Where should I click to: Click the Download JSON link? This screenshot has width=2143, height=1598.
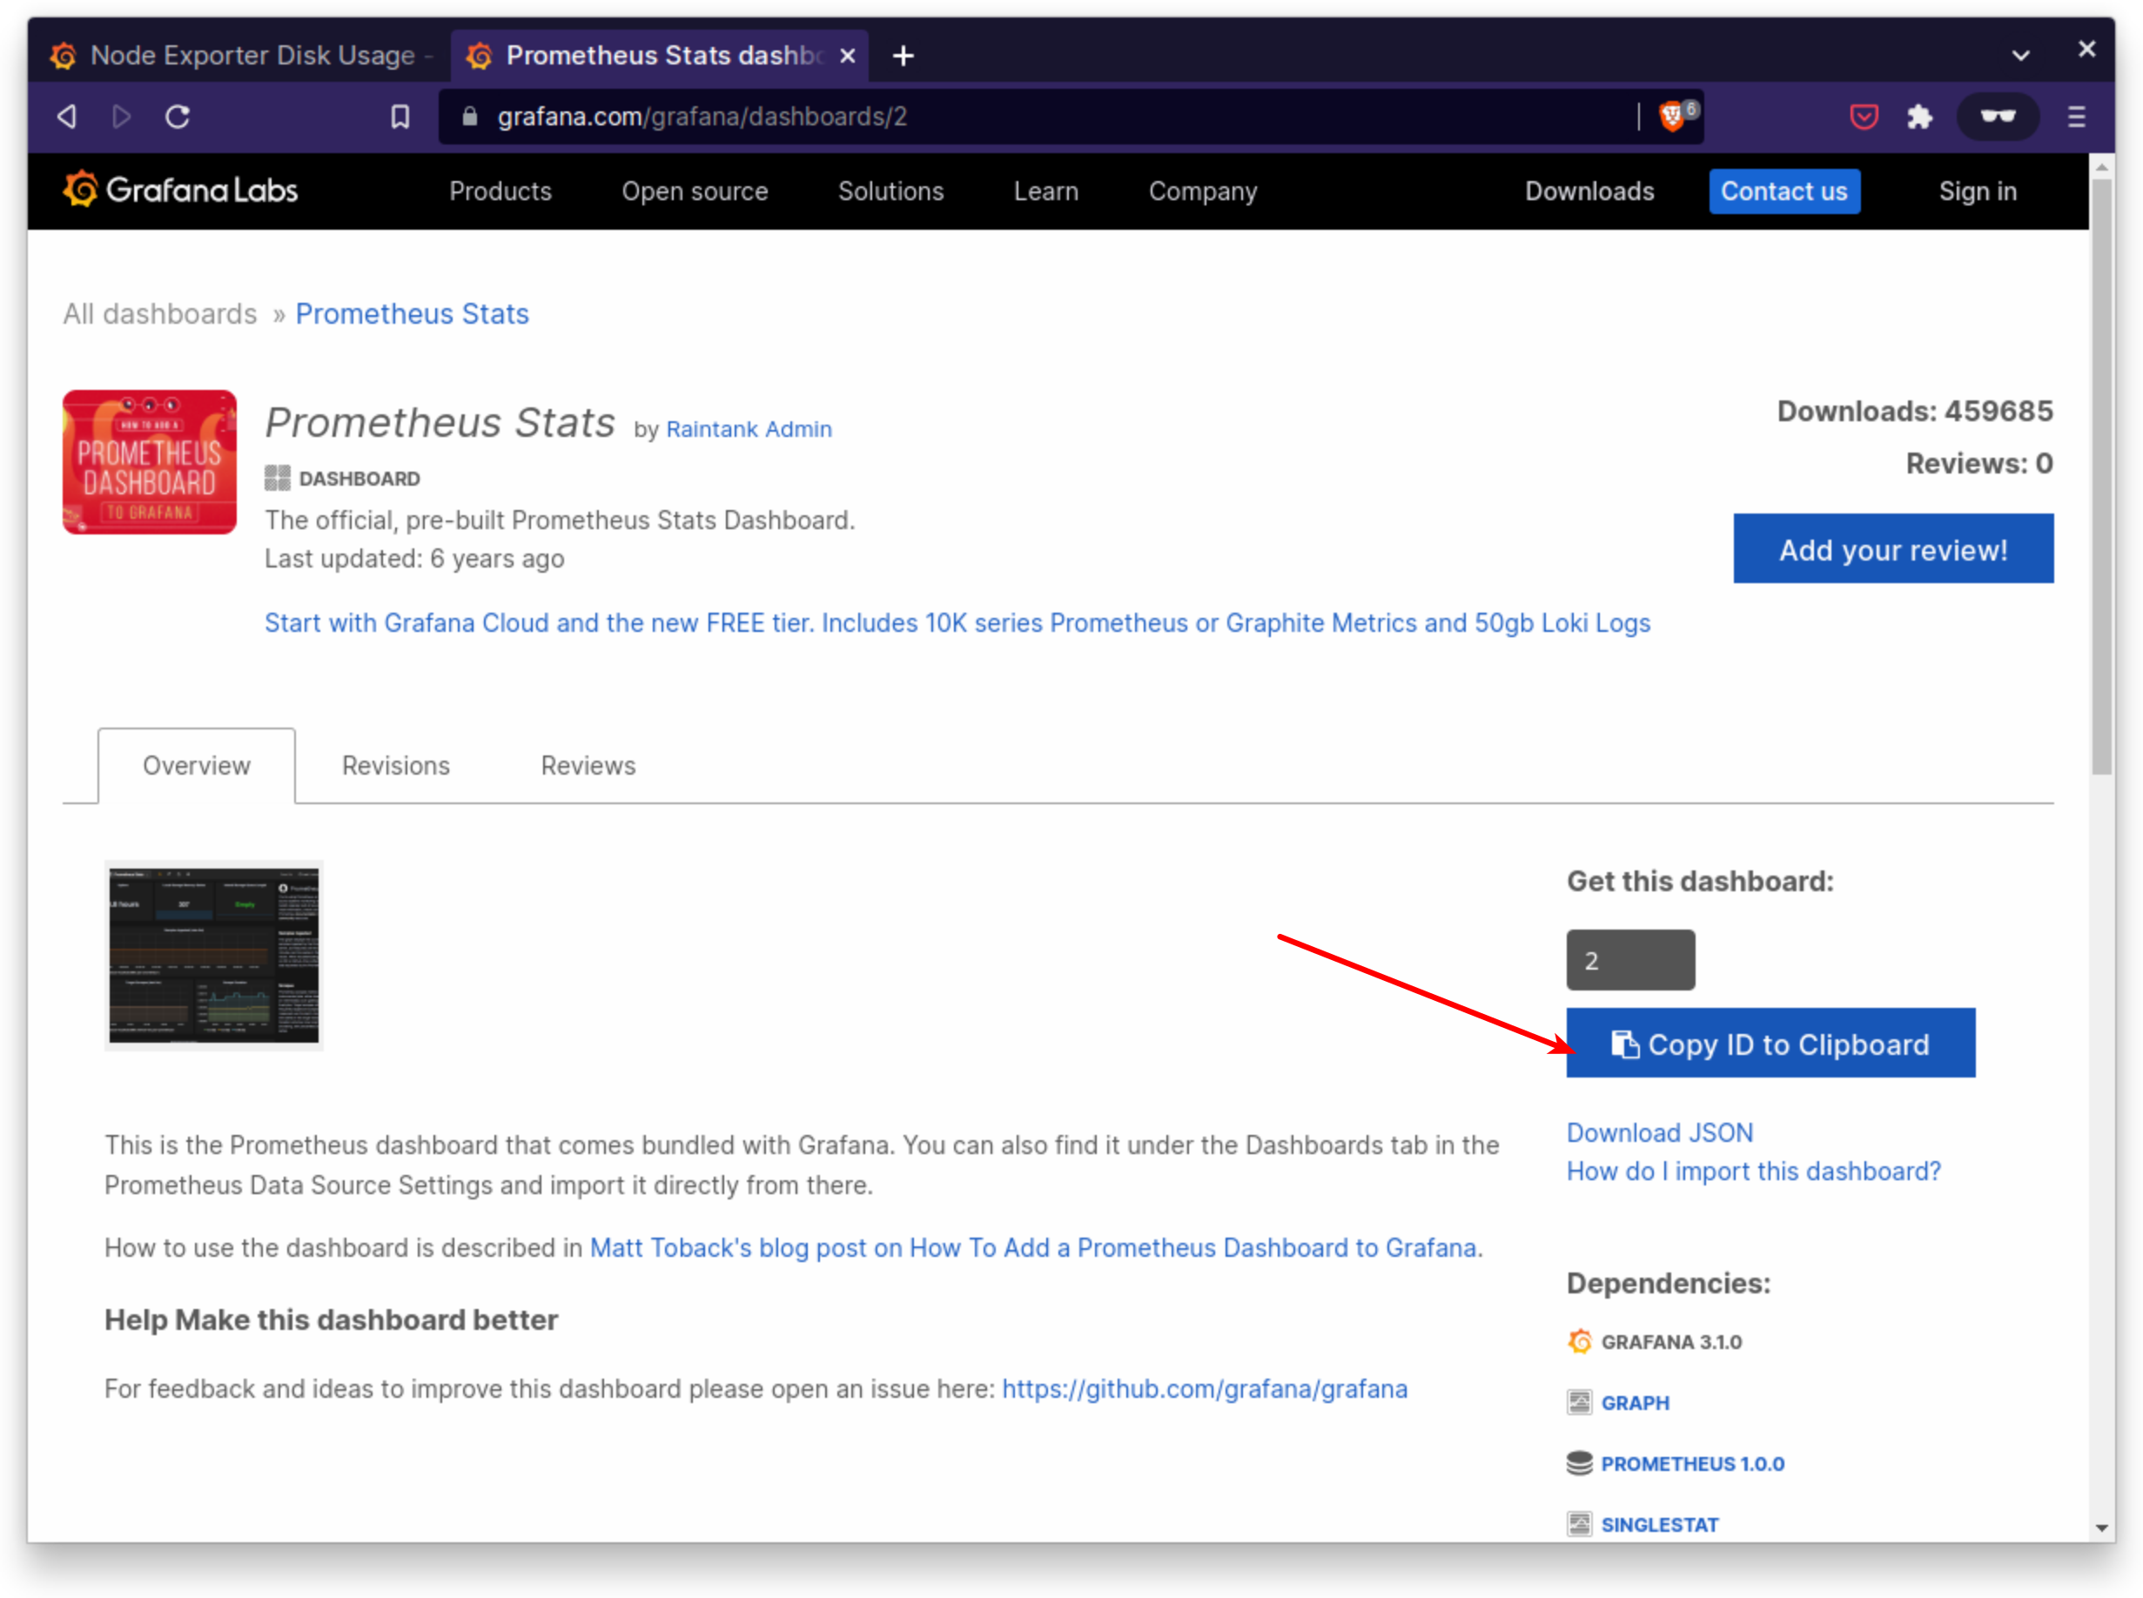pos(1659,1131)
